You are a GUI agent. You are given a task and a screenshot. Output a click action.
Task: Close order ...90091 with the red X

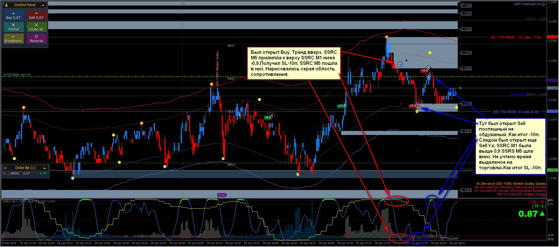(x=4, y=173)
